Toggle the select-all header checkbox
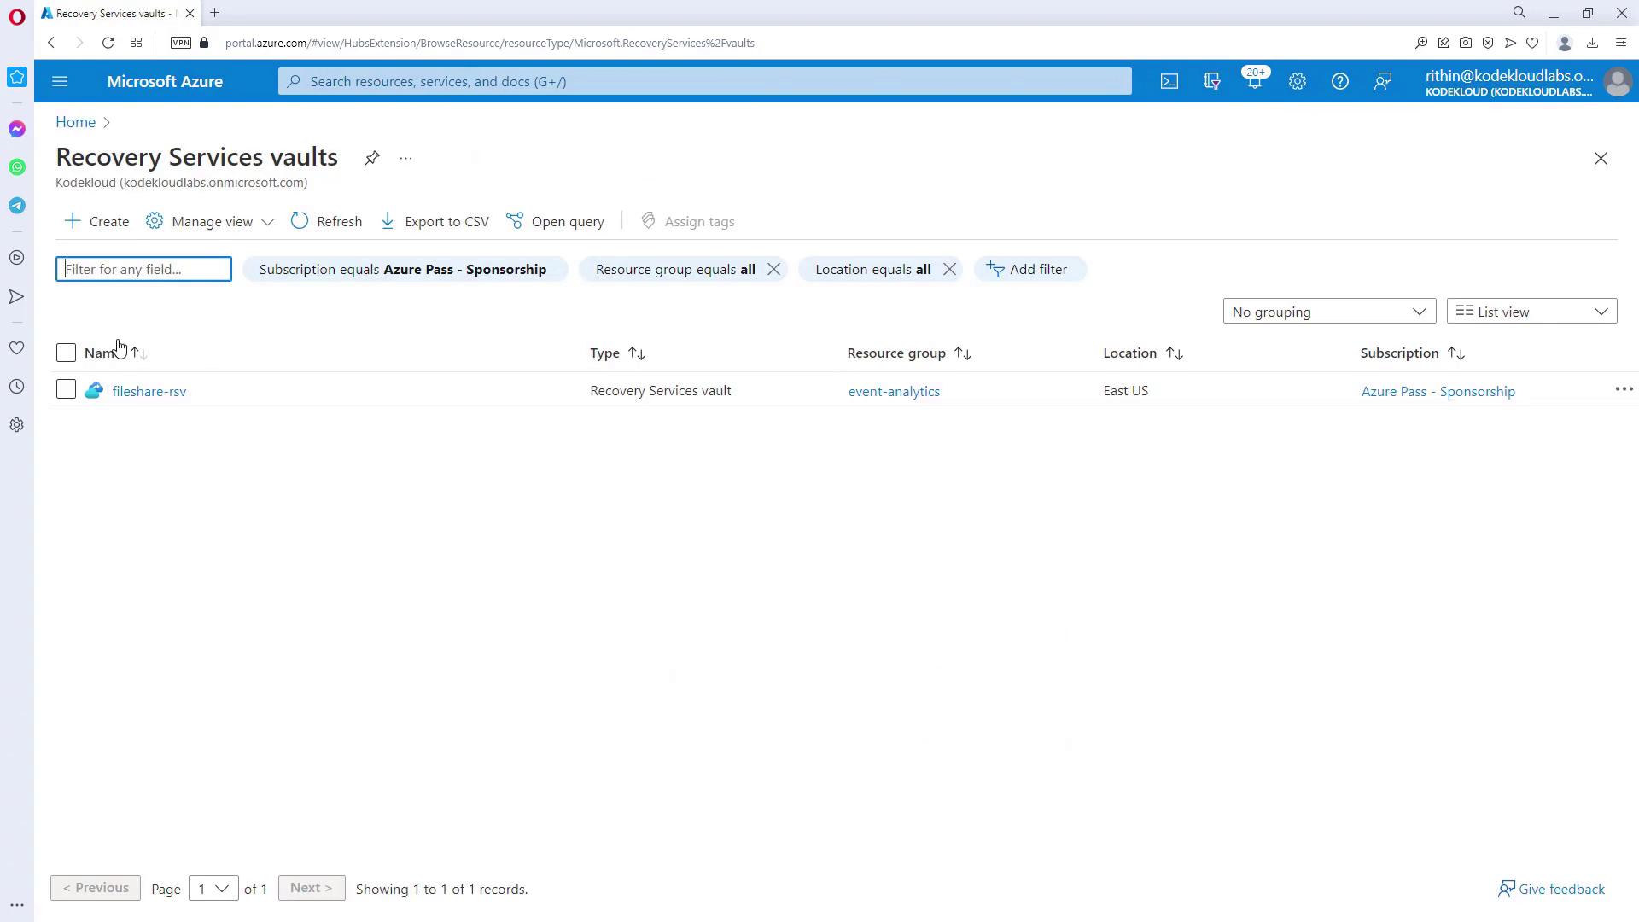The image size is (1639, 922). point(66,353)
